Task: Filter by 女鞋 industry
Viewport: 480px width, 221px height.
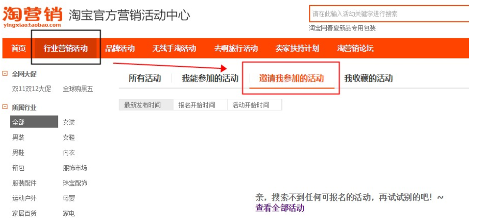Action: tap(69, 137)
